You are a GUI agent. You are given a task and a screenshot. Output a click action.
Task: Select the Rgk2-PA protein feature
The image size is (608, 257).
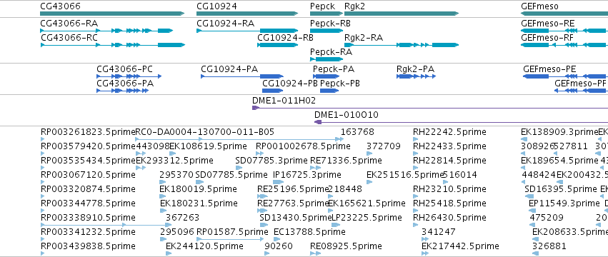coord(417,76)
